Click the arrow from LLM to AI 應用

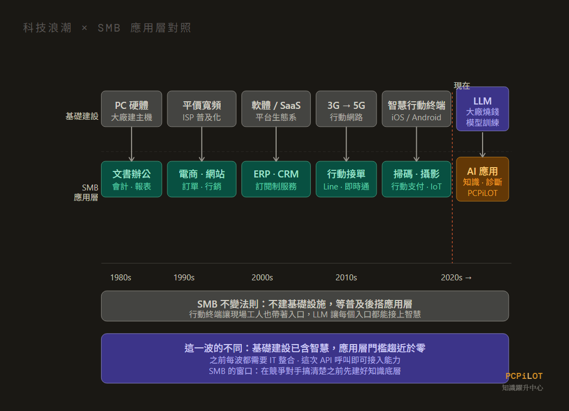click(x=482, y=145)
